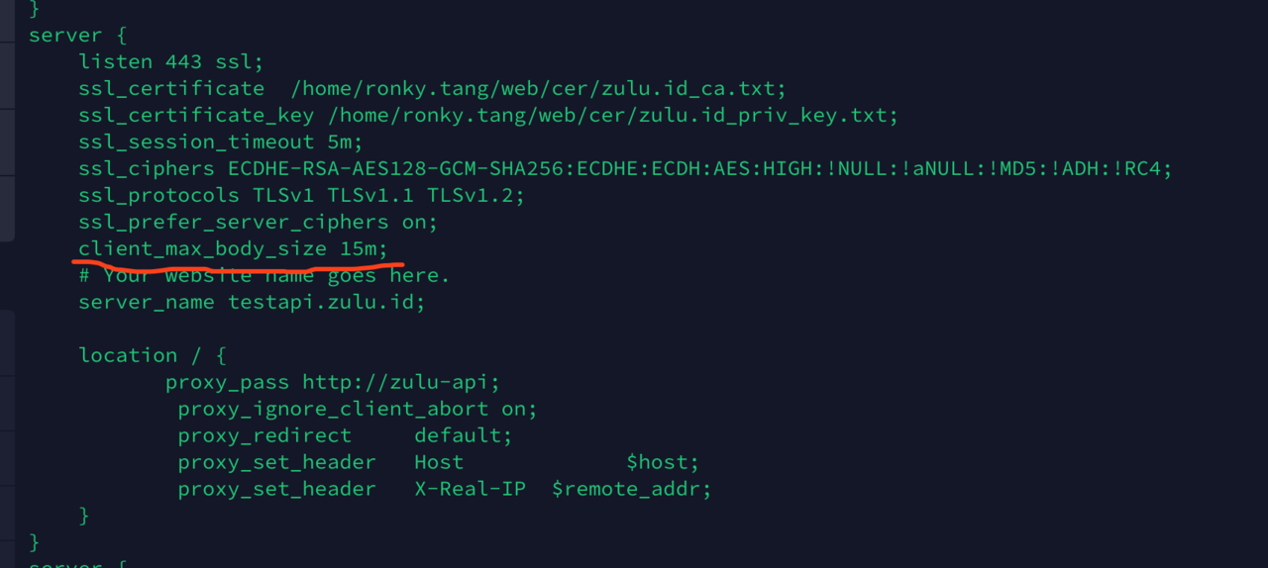
Task: Click the first 'server {' block opener
Action: (78, 35)
